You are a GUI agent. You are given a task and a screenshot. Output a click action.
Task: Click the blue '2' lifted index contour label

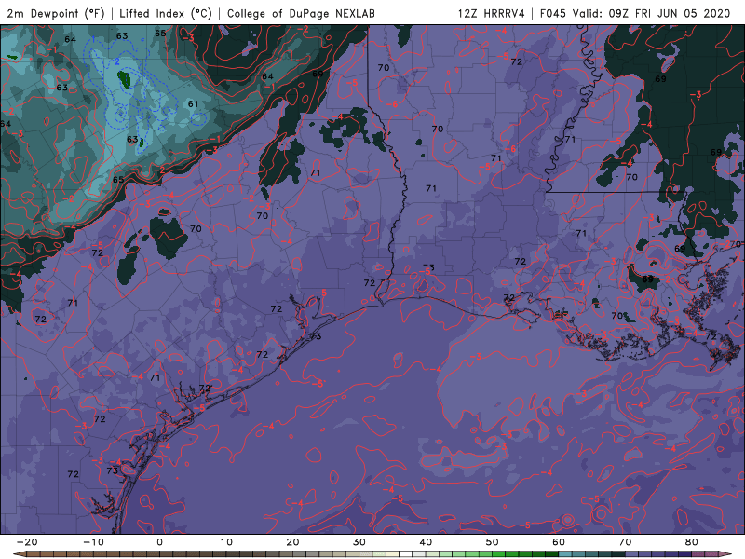[x=117, y=61]
